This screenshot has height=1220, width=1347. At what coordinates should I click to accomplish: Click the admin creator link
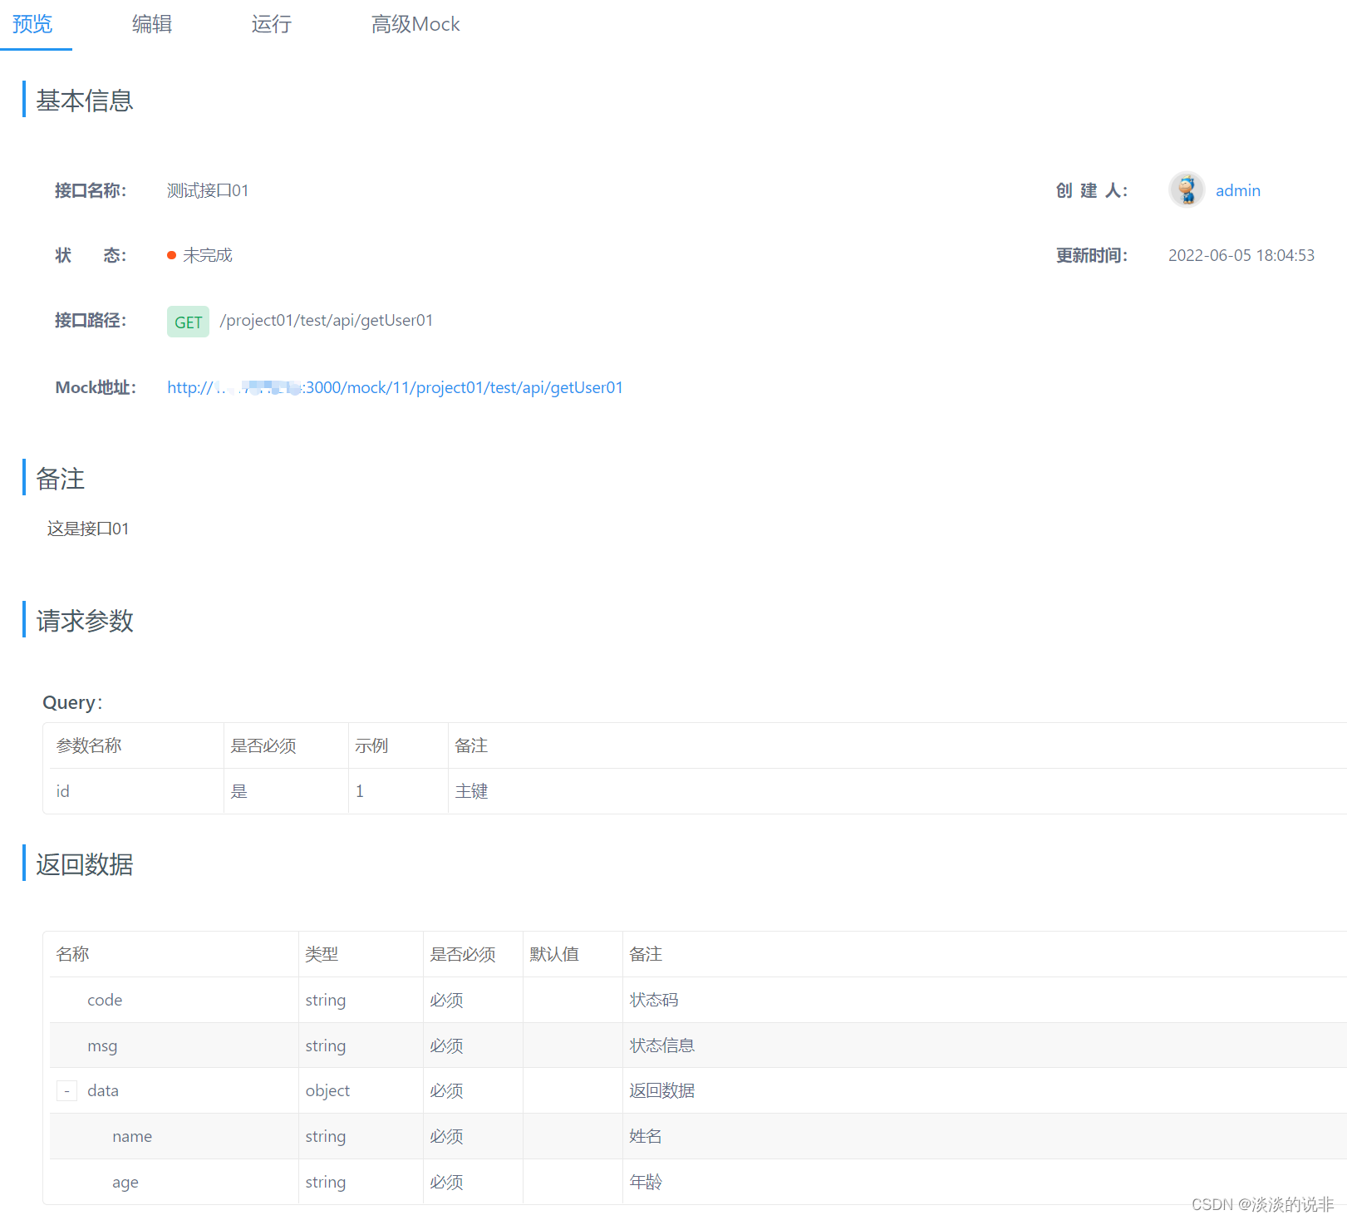click(1238, 190)
